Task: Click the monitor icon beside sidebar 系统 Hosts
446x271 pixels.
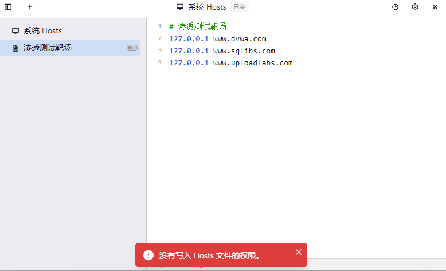Action: [15, 31]
